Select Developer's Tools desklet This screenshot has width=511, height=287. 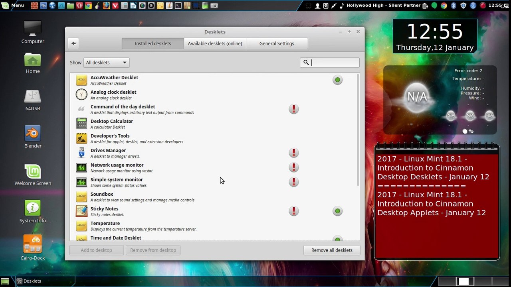[x=213, y=138]
